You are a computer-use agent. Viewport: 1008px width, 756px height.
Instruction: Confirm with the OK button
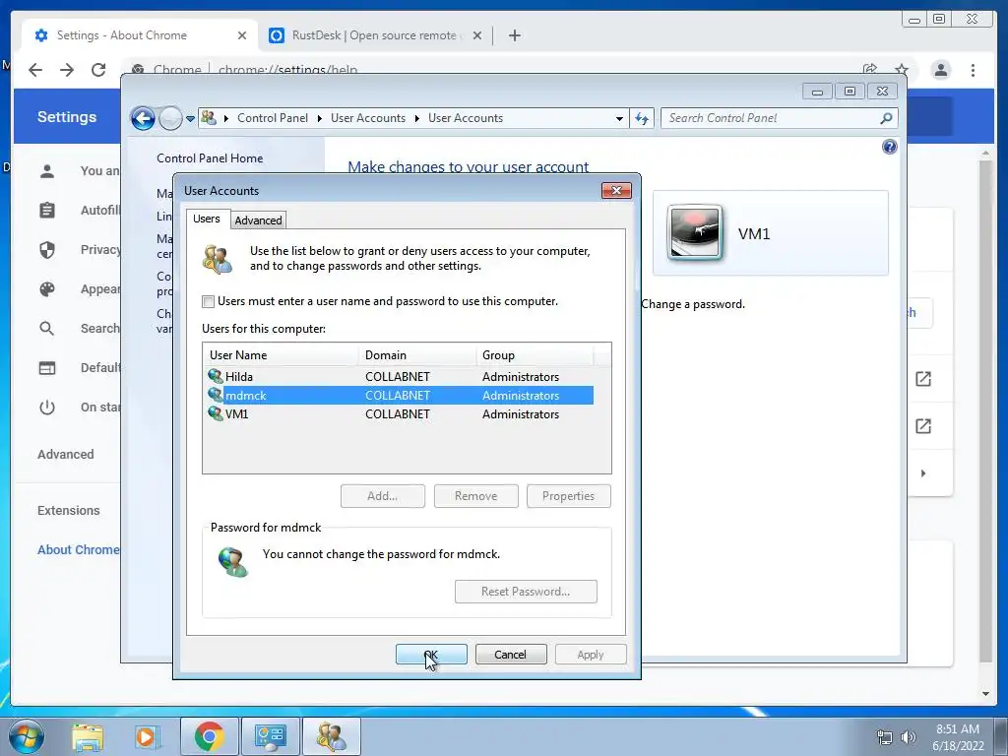tap(431, 655)
